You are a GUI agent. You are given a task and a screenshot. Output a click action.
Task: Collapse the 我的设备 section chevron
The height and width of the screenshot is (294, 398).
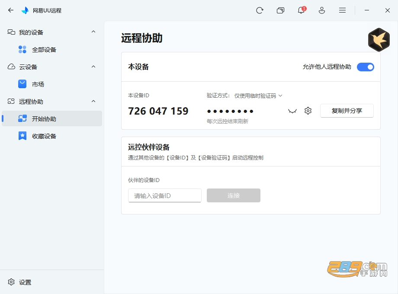coord(93,32)
